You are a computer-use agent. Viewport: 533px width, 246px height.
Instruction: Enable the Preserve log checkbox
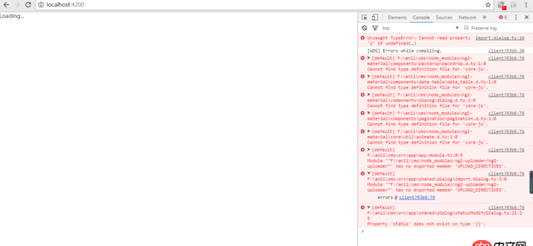[x=466, y=27]
